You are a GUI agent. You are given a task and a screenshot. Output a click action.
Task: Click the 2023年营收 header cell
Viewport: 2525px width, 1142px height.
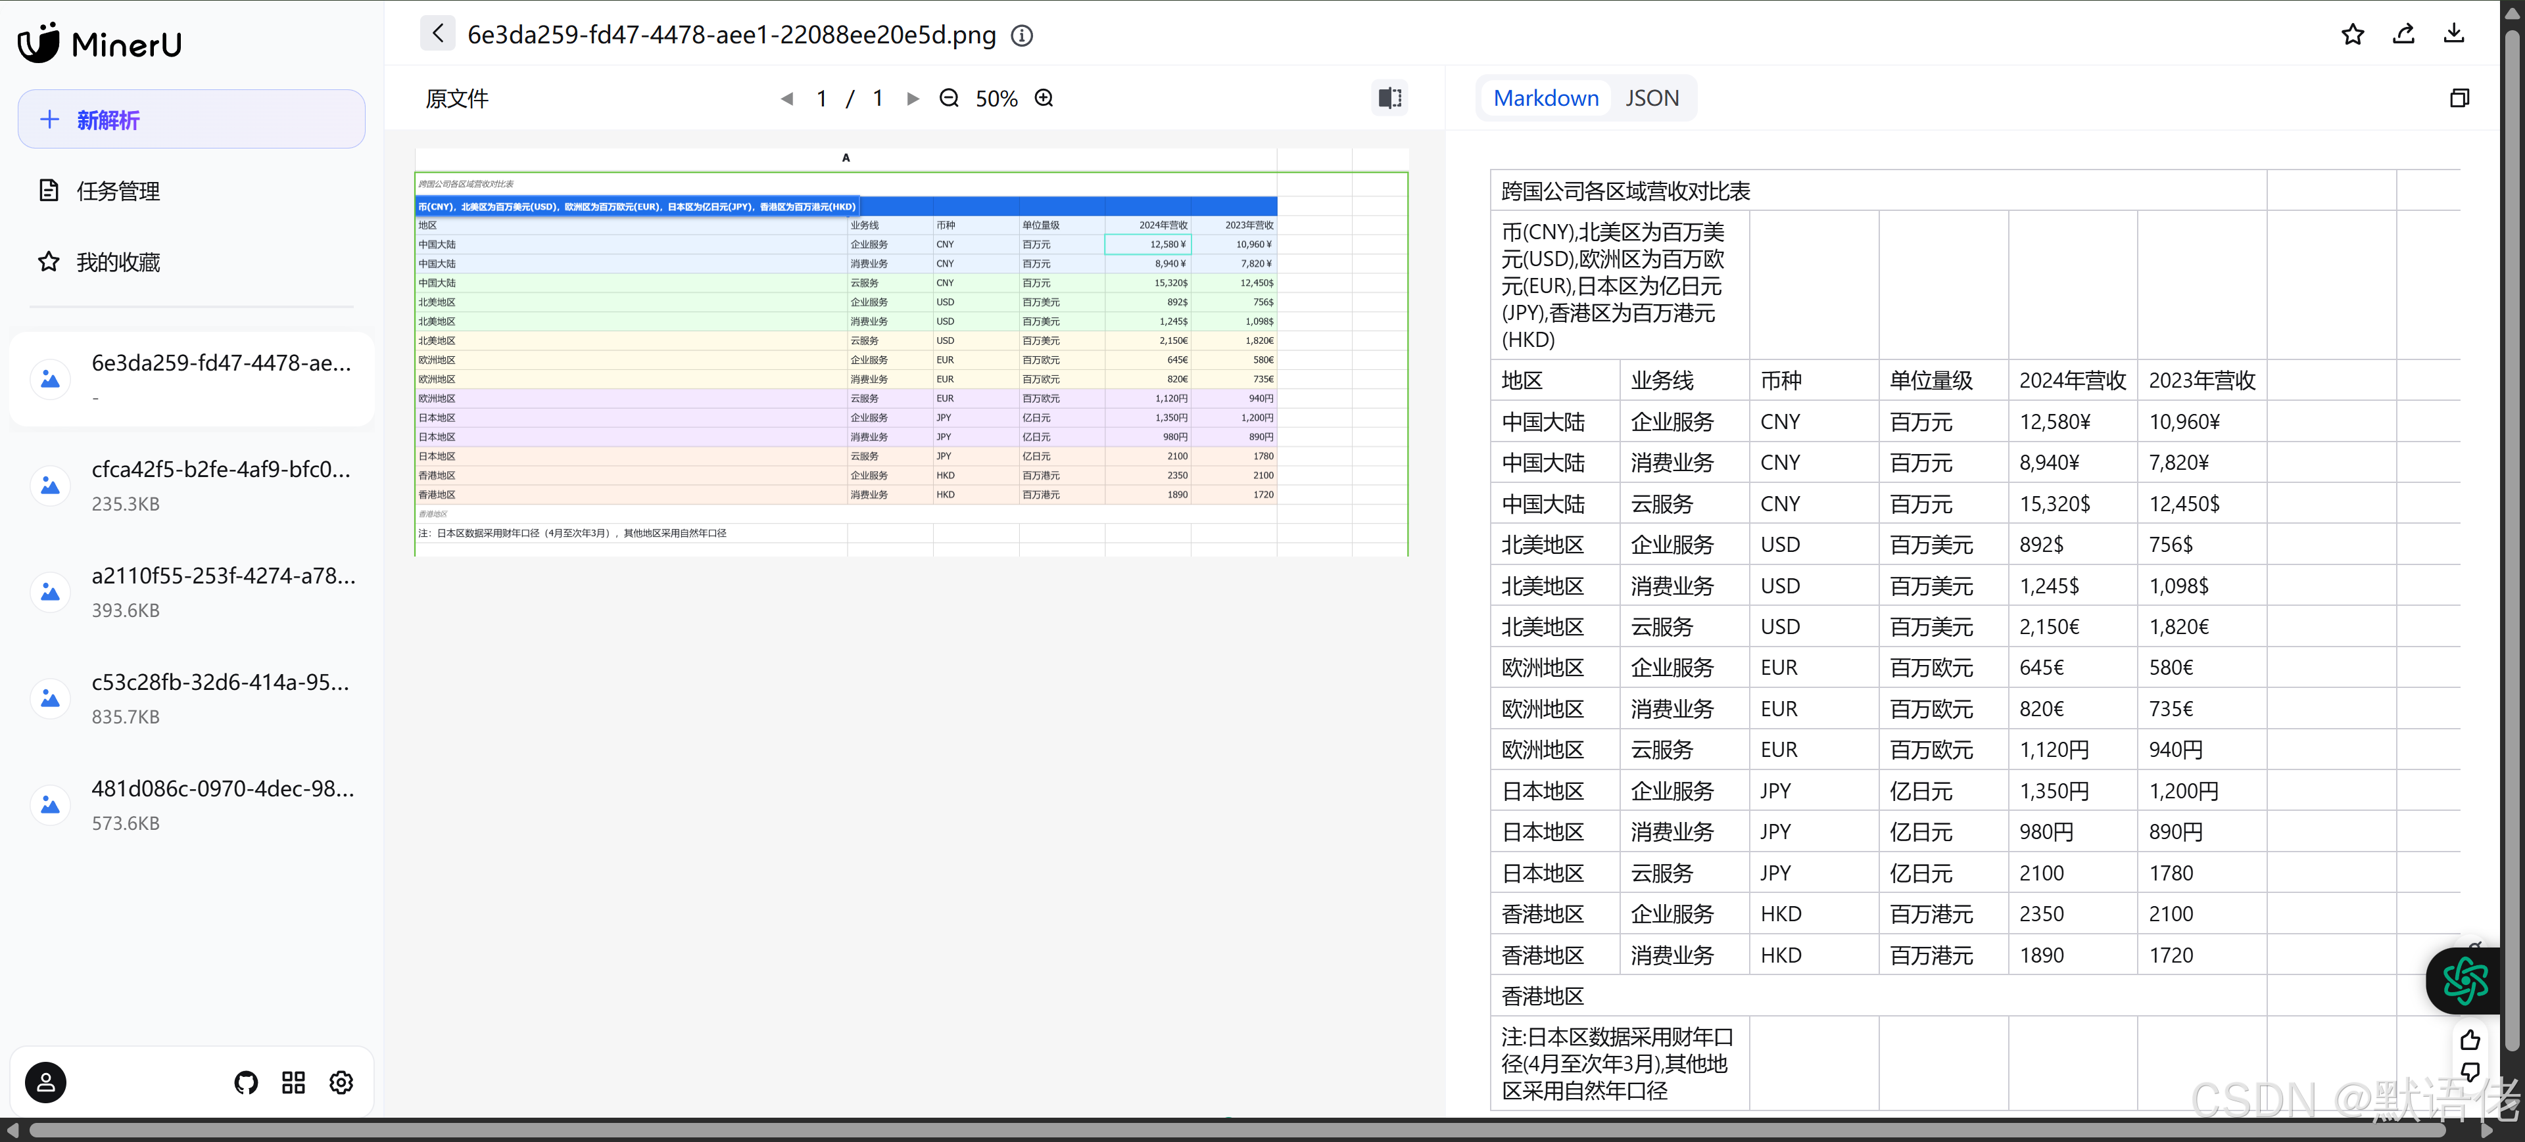(2201, 380)
